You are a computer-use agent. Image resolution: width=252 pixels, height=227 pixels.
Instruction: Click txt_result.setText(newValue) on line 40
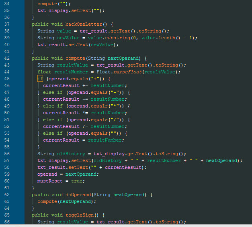78,45
